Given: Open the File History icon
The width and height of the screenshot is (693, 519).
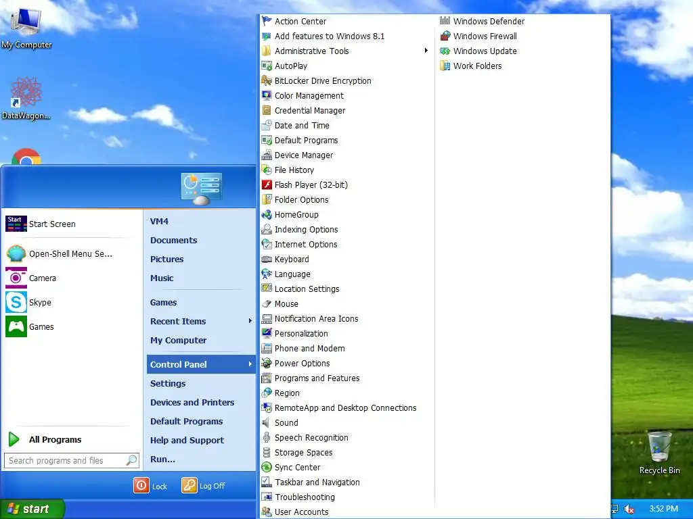Looking at the screenshot, I should 267,170.
